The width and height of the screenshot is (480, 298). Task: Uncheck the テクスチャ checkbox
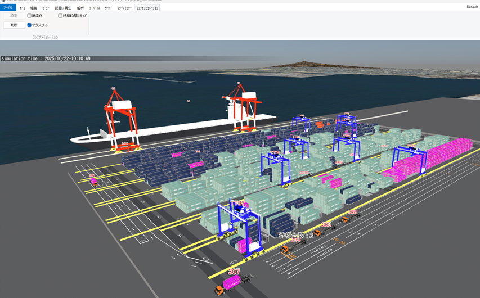[x=29, y=25]
